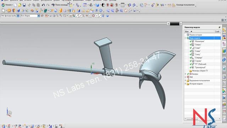Click the right arrow button above the navigator
This screenshot has width=227, height=128.
pyautogui.click(x=181, y=24)
